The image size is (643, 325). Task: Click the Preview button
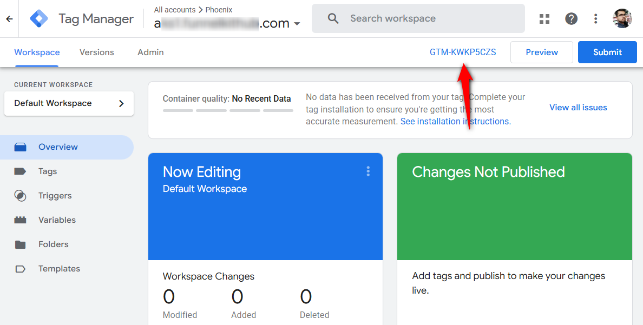pos(542,52)
